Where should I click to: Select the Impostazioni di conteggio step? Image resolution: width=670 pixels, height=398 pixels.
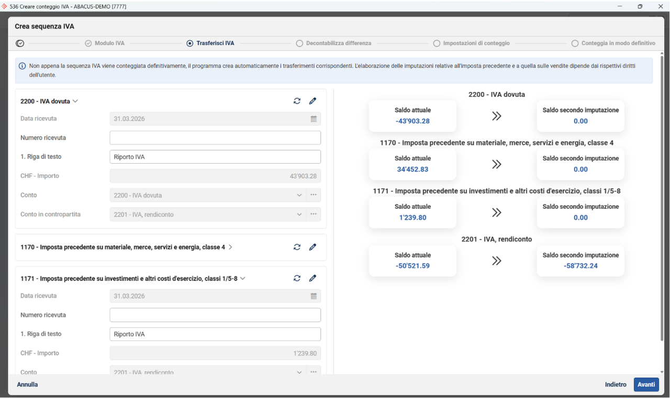point(471,43)
